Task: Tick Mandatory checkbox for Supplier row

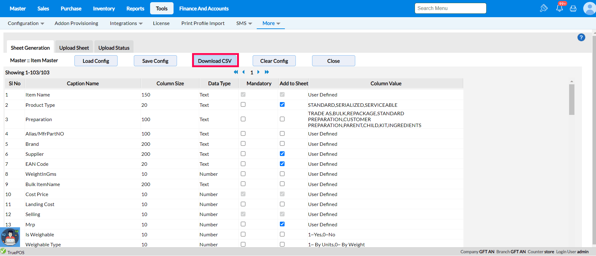Action: coord(243,154)
